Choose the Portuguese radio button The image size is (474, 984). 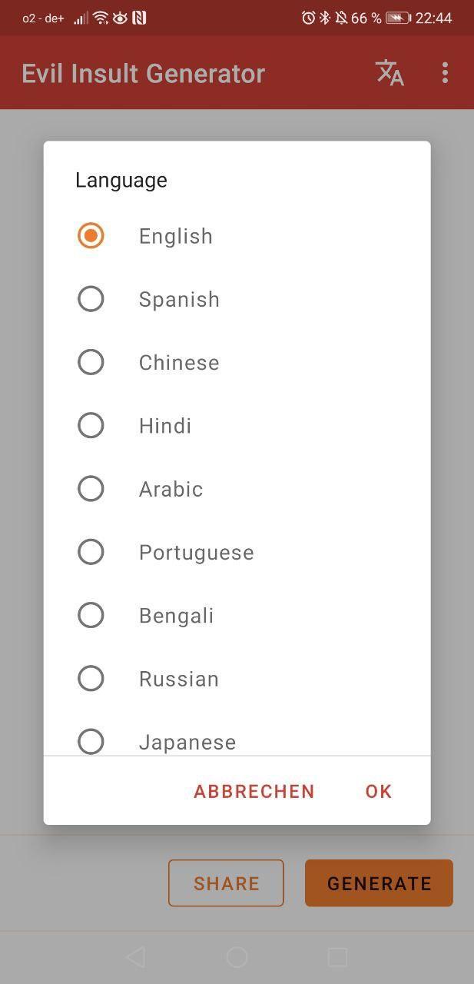tap(91, 552)
